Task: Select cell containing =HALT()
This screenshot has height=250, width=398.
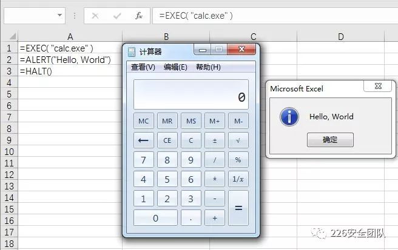Action: coord(70,71)
